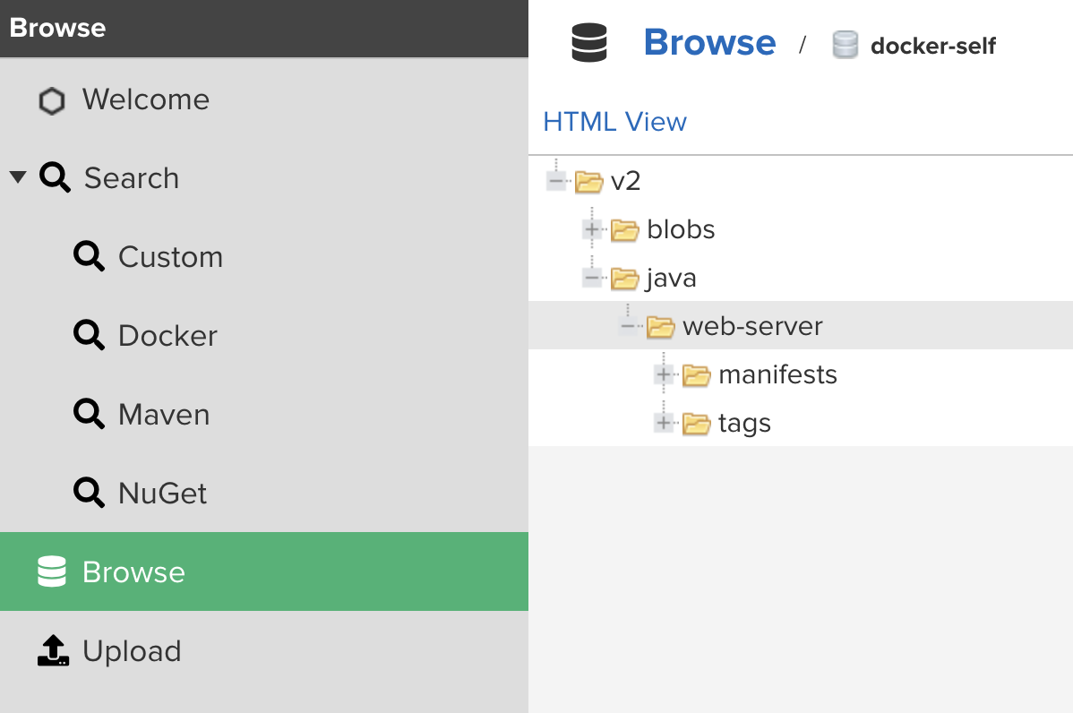This screenshot has width=1073, height=713.
Task: Go to Browse breadcrumb link
Action: coord(709,42)
